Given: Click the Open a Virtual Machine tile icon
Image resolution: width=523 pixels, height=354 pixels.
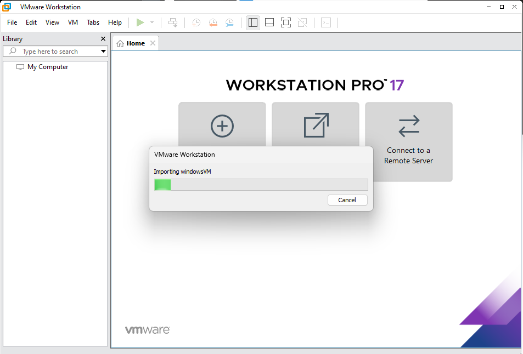Looking at the screenshot, I should pyautogui.click(x=316, y=125).
